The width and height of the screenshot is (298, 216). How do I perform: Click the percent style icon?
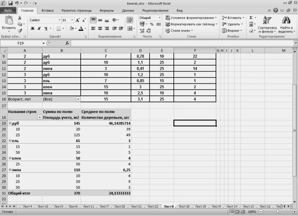click(x=152, y=24)
